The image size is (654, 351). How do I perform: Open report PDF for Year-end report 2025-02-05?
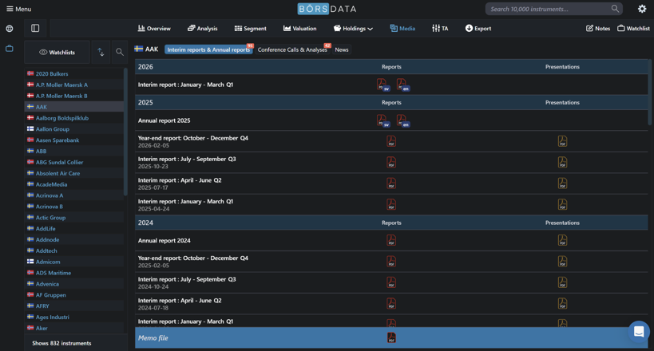coord(391,262)
